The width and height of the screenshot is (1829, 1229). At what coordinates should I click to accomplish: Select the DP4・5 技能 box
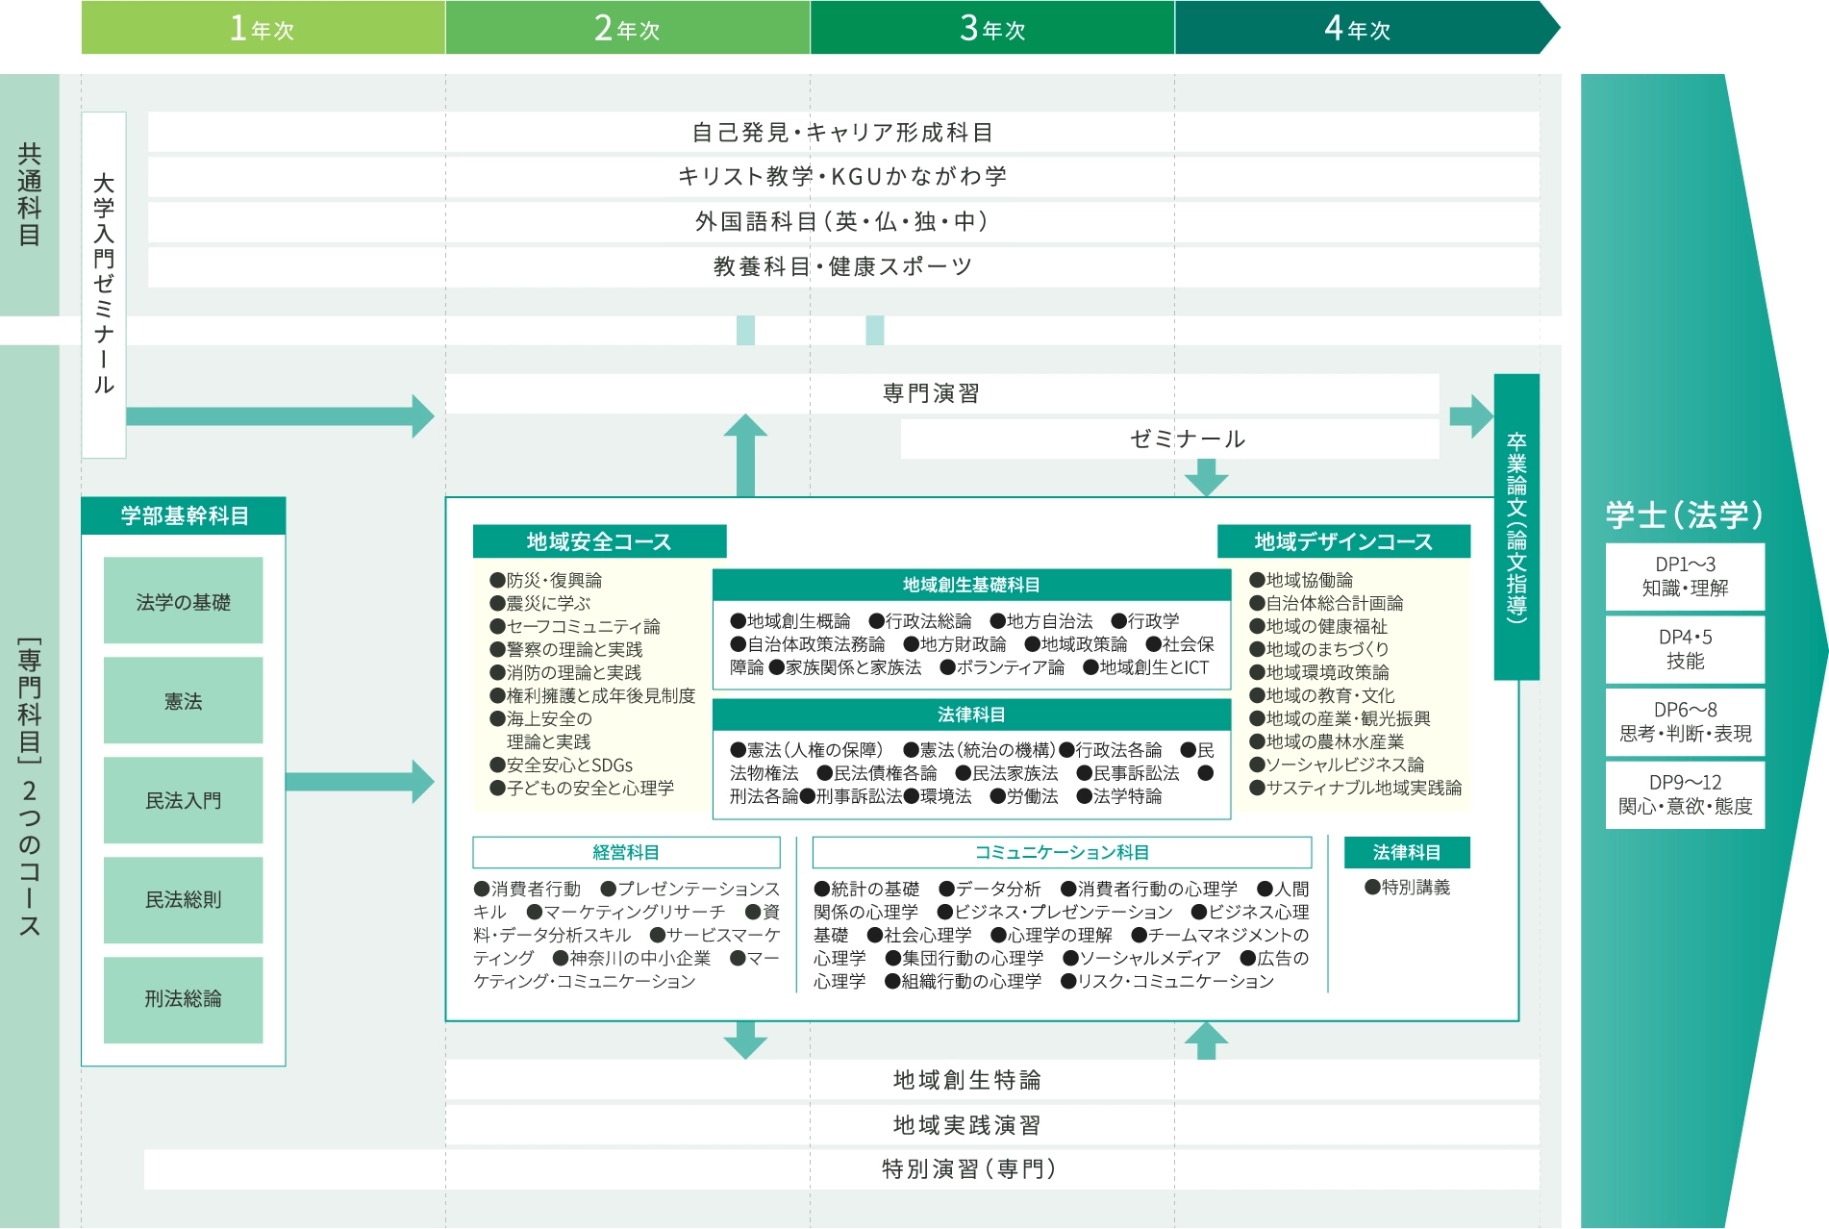1685,649
